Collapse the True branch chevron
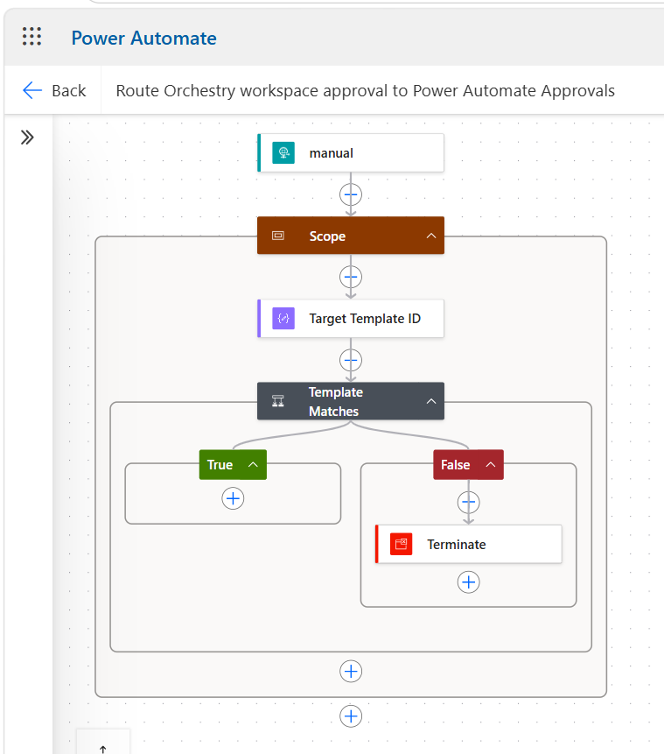The image size is (664, 754). [253, 464]
